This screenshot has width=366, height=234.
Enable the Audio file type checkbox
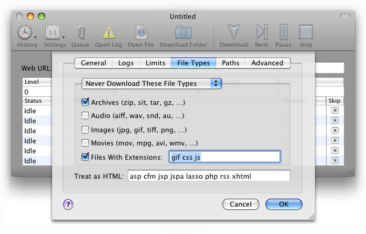(86, 115)
